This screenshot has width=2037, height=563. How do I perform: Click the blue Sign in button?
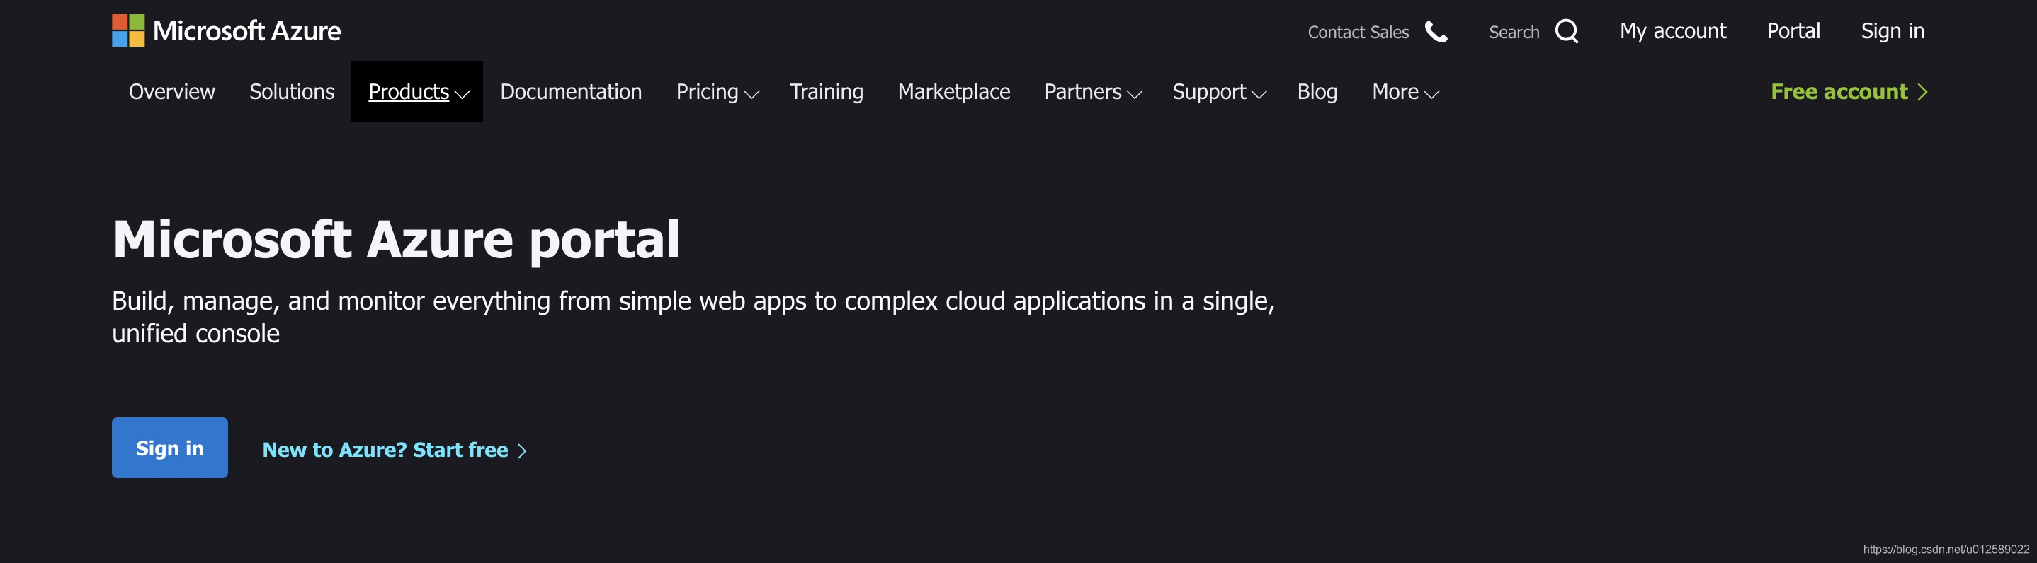(x=170, y=448)
